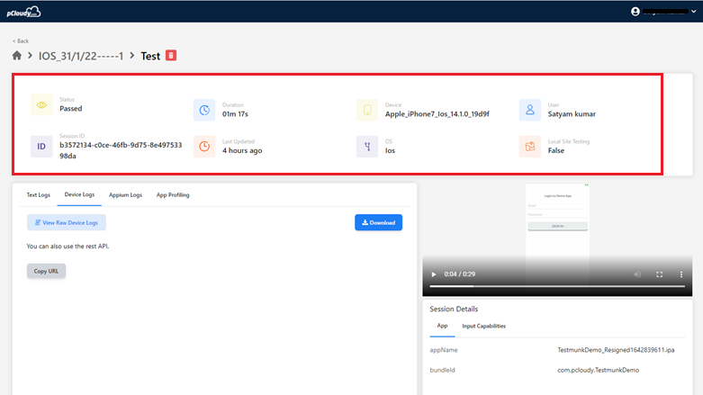Click the Local Site Testing icon
Viewport: 703px width, 395px height.
530,147
